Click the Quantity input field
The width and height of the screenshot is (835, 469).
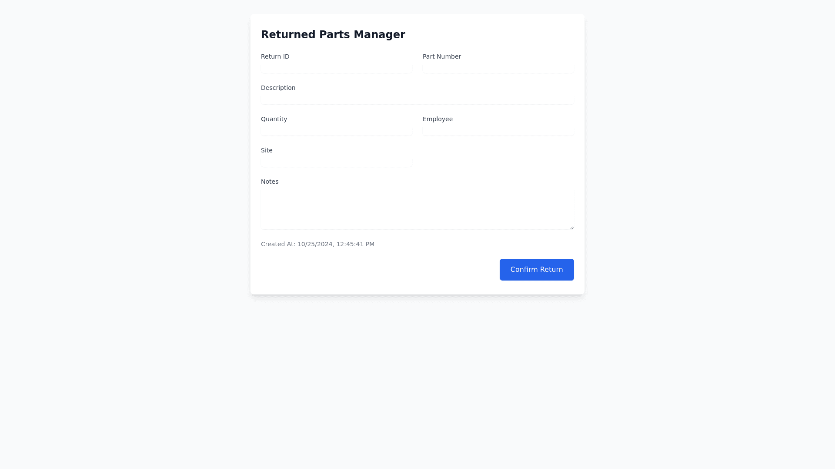coord(336,130)
